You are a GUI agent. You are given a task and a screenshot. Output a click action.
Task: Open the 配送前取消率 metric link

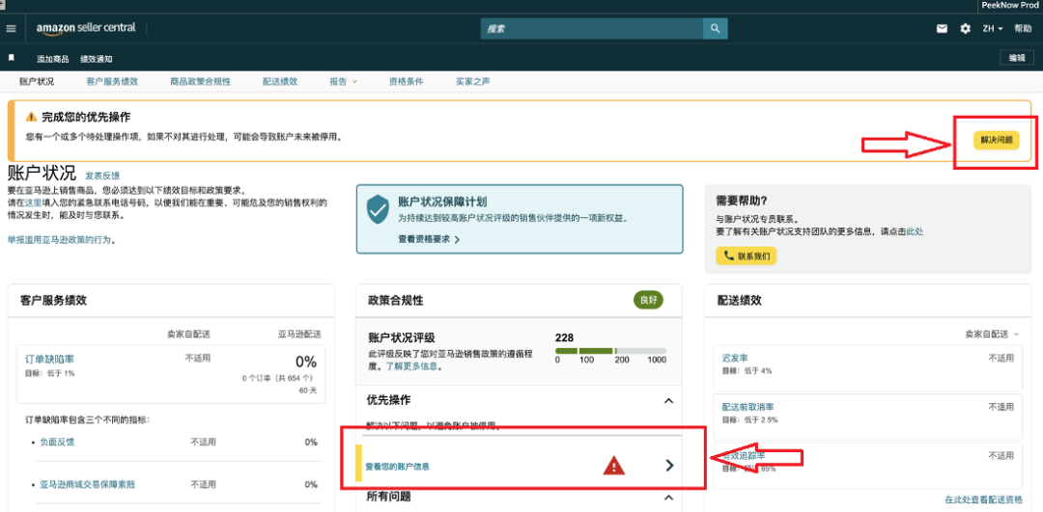747,406
